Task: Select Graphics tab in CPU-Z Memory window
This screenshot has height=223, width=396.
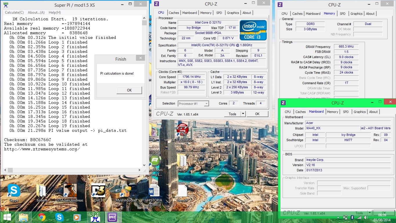Action: pyautogui.click(x=357, y=14)
